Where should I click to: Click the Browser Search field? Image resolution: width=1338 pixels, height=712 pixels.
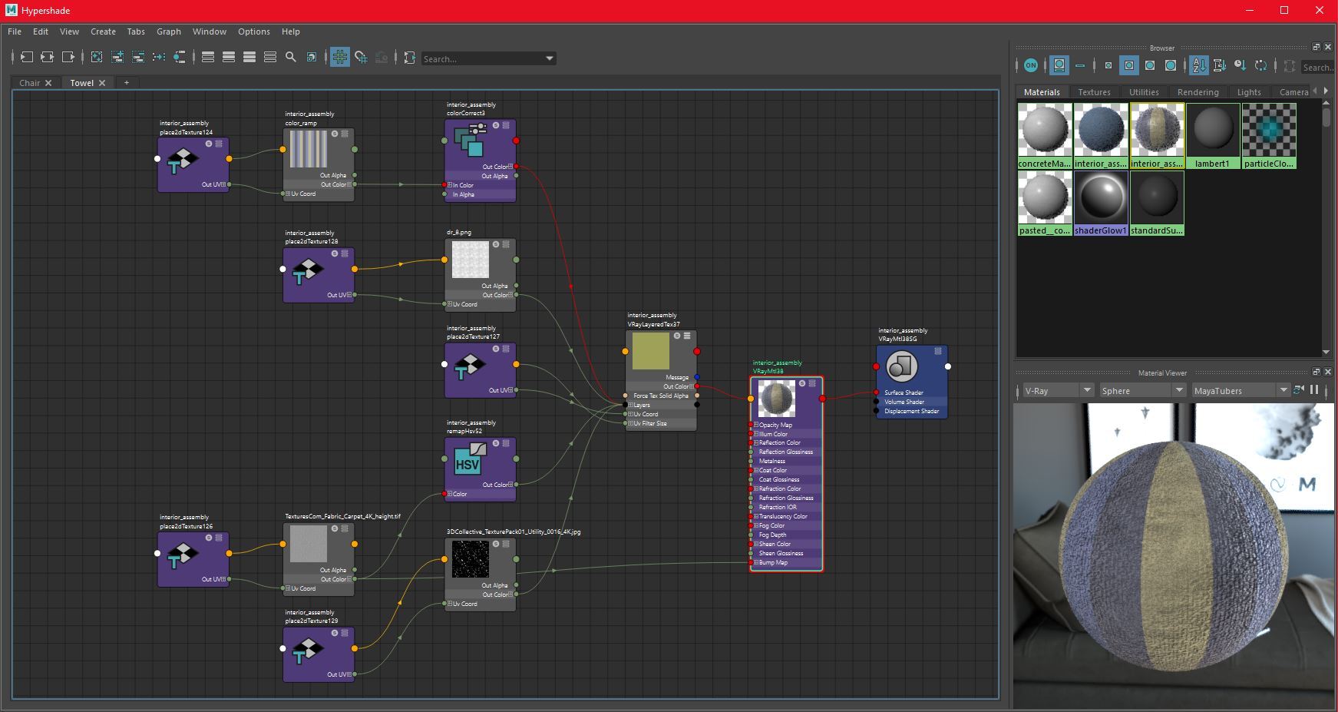(1318, 68)
